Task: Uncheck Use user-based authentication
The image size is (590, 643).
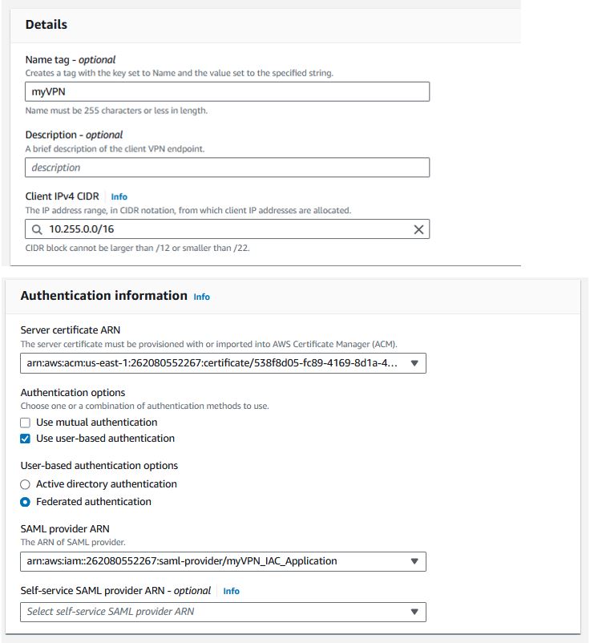Action: click(25, 439)
